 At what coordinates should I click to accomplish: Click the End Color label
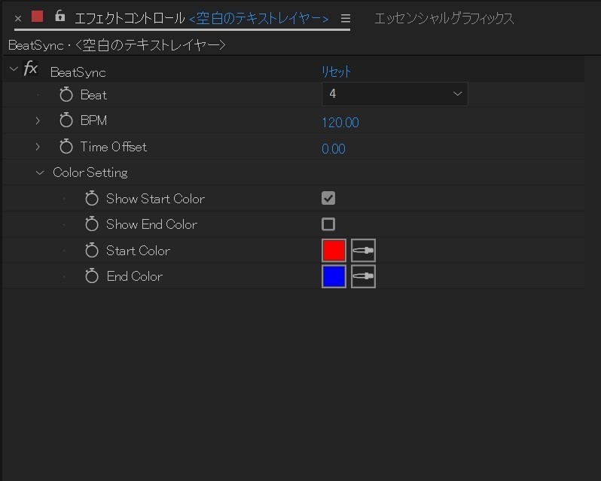(135, 276)
